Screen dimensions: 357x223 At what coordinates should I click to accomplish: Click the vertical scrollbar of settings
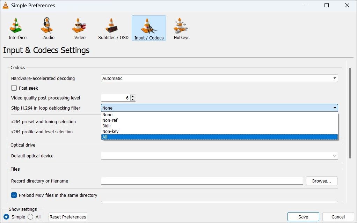(350, 113)
